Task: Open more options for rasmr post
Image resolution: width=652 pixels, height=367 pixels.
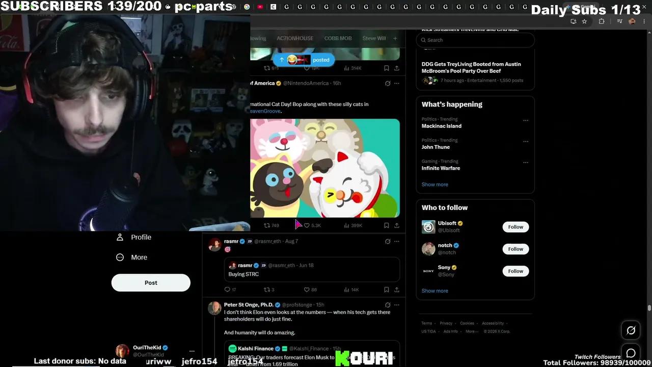Action: 397,241
